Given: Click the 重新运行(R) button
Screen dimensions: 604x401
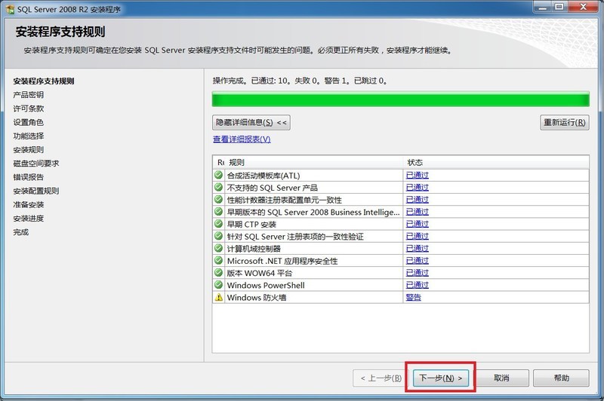Looking at the screenshot, I should pyautogui.click(x=565, y=122).
